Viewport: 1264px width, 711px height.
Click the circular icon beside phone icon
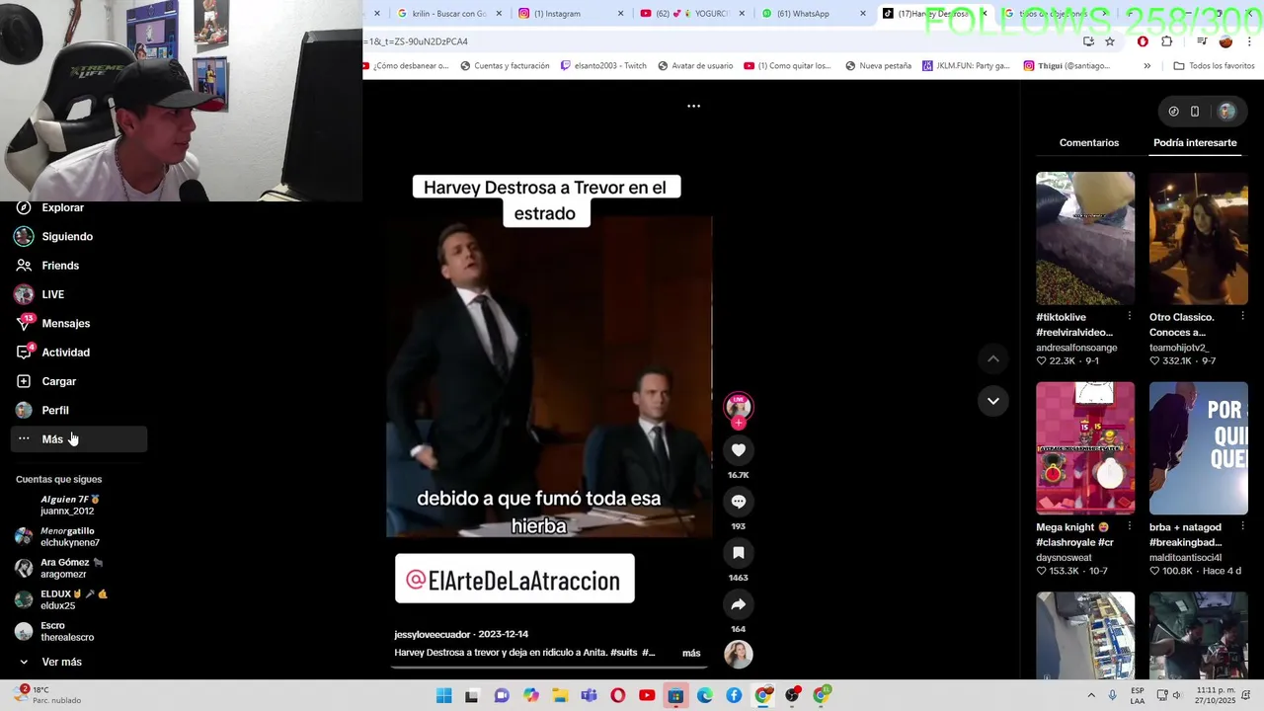[x=1173, y=112]
